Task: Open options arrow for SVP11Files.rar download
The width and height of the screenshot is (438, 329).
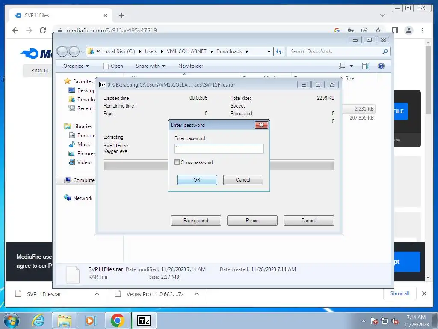Action: (97, 294)
